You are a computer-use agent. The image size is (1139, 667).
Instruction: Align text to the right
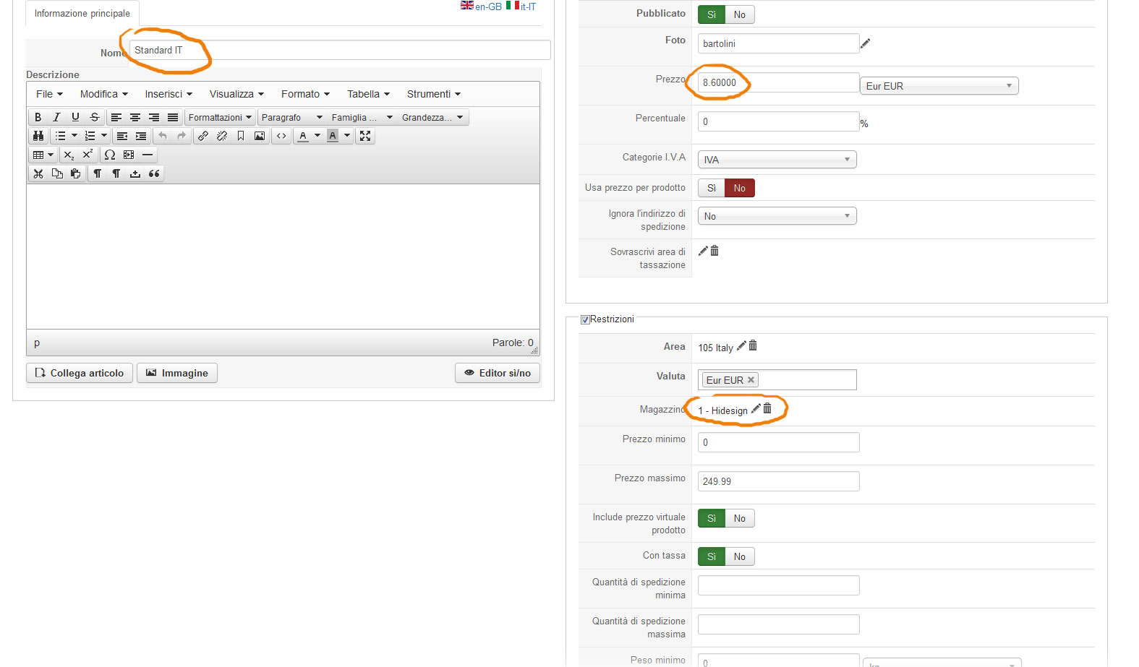tap(153, 117)
